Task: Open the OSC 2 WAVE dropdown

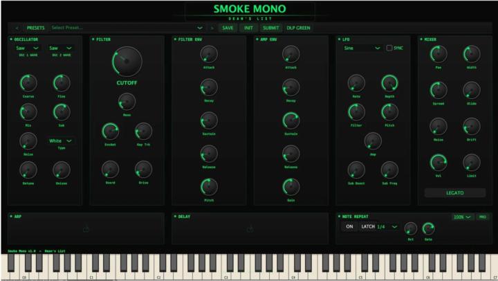Action: coord(61,48)
